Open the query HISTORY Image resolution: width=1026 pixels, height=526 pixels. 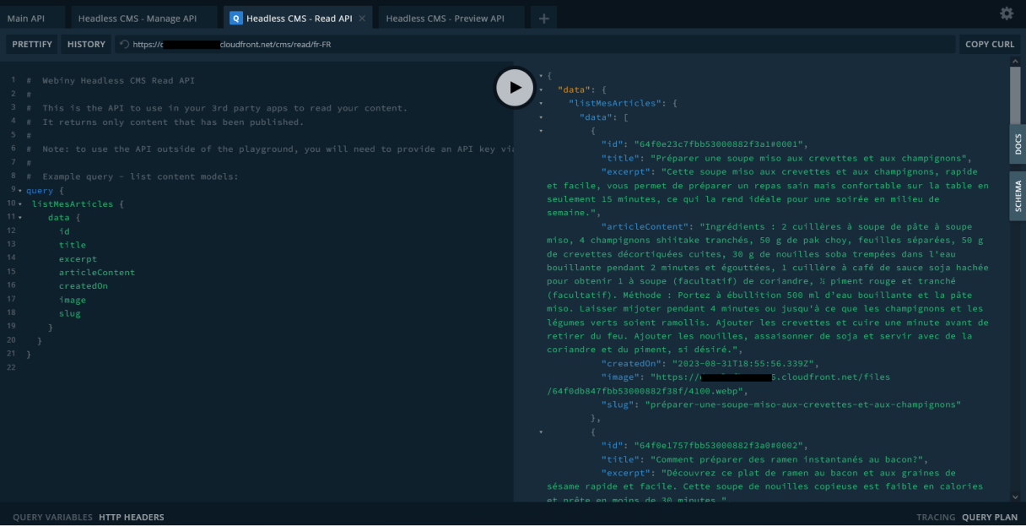tap(85, 43)
